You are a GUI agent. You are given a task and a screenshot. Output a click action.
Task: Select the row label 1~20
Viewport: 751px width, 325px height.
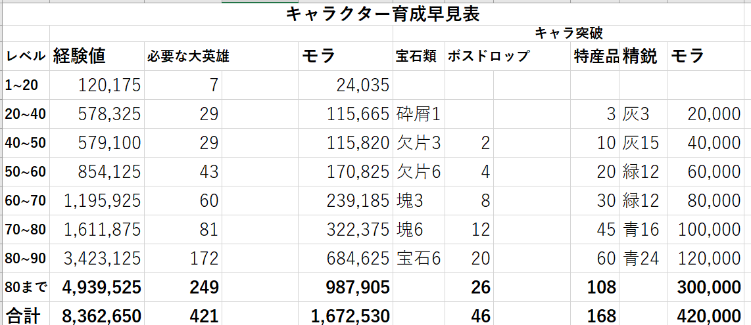26,85
